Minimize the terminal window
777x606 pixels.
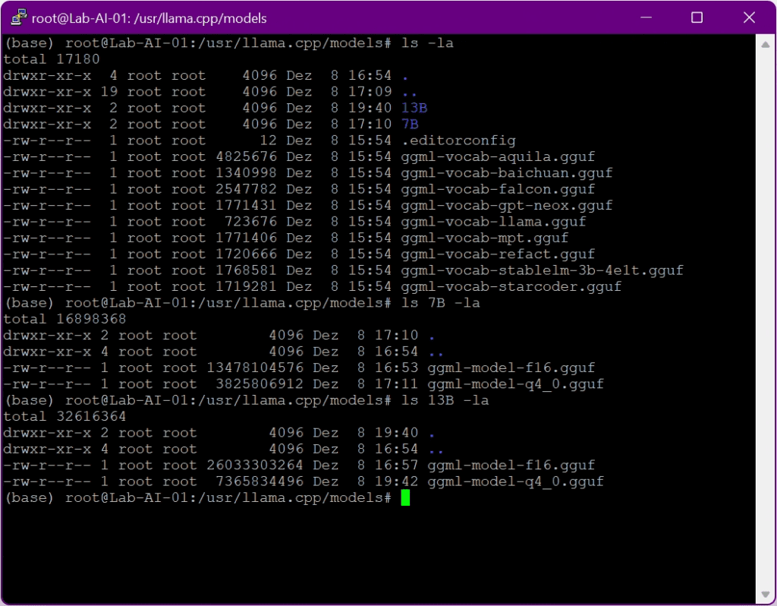(x=646, y=18)
